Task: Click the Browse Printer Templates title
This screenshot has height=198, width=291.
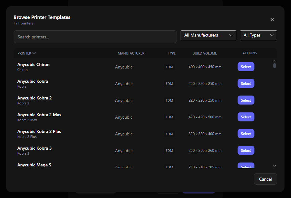Action: coord(42,17)
